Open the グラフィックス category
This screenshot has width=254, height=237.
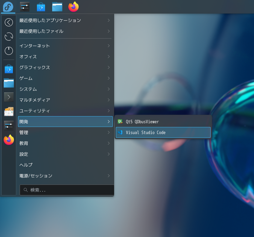coord(65,67)
